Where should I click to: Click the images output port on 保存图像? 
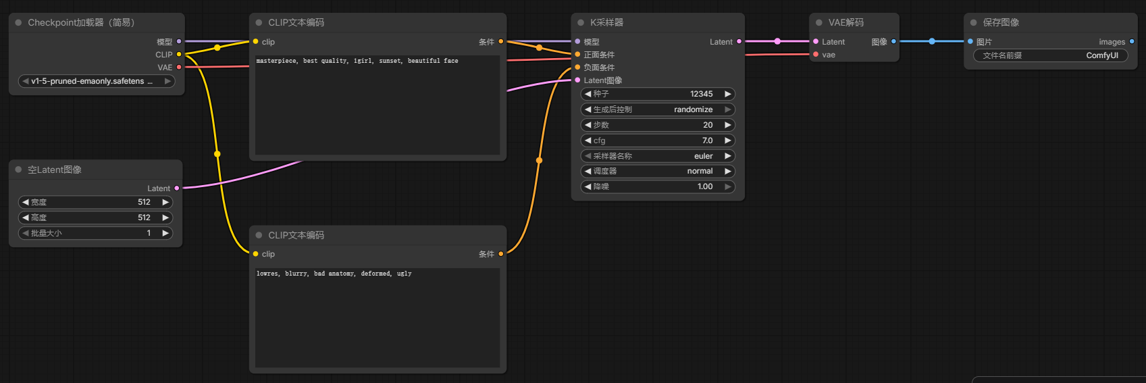point(1132,41)
